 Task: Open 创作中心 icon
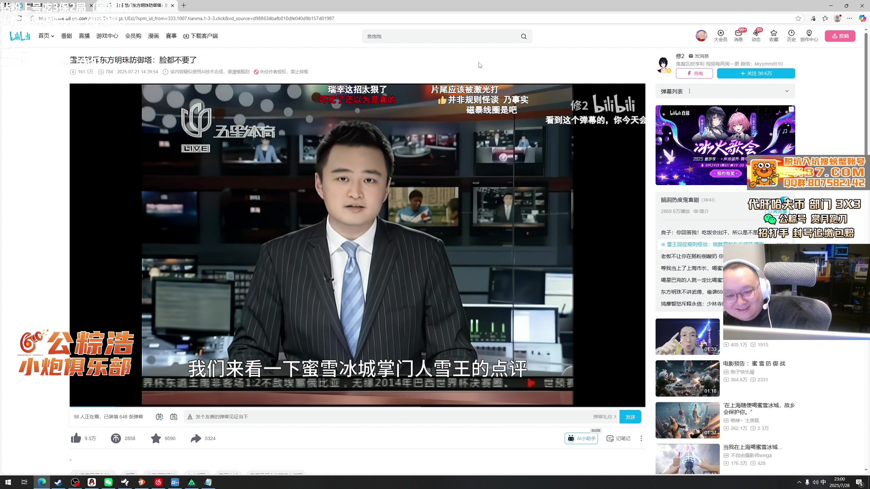coord(809,36)
